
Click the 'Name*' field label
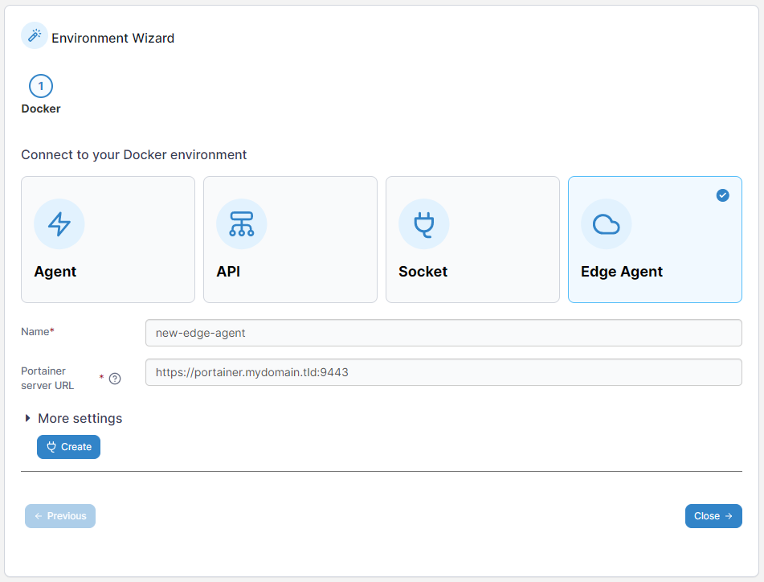[38, 331]
